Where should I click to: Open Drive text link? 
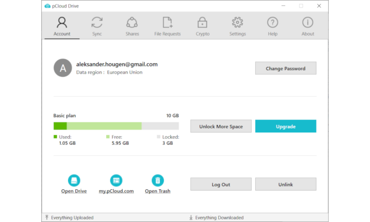click(74, 191)
